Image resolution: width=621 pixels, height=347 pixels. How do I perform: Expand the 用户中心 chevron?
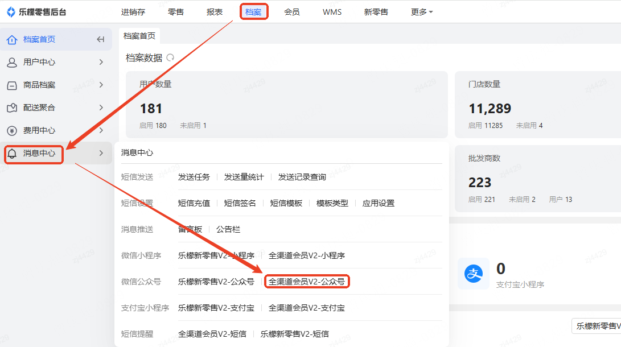tap(101, 62)
